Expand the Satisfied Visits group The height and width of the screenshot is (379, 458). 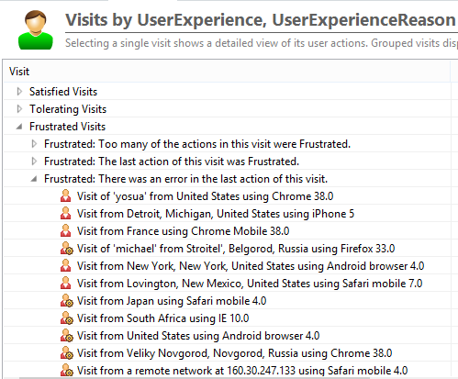(x=19, y=92)
